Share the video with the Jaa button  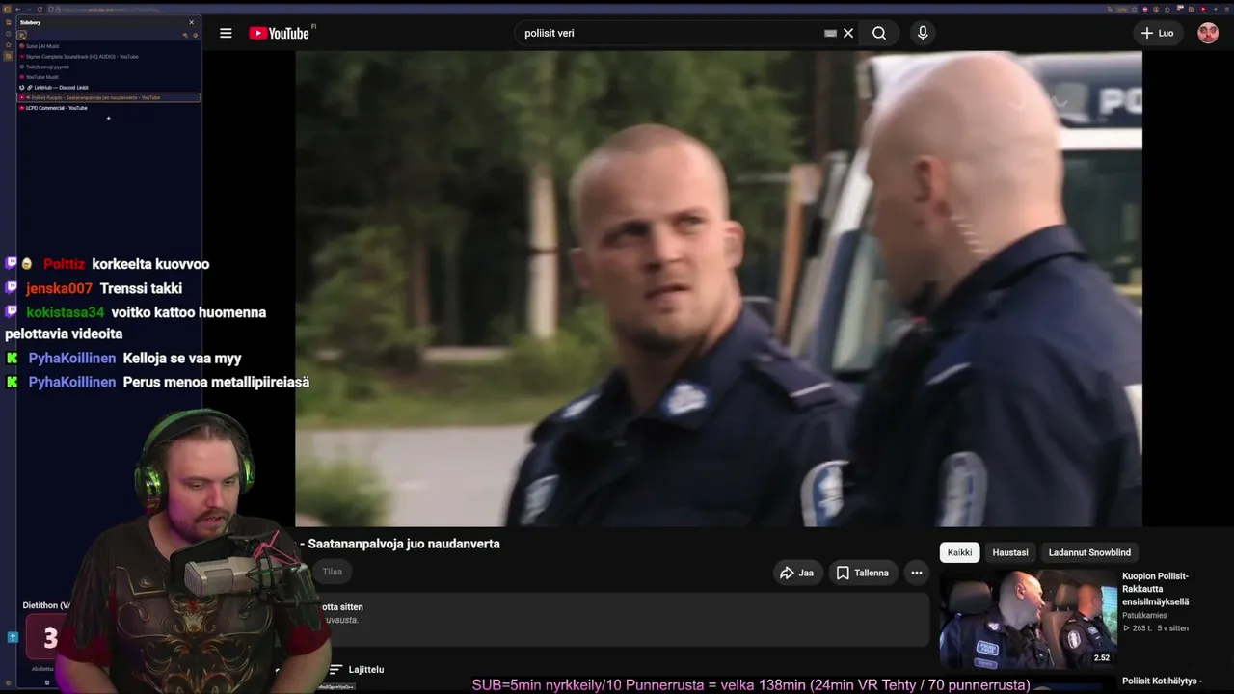click(x=796, y=573)
